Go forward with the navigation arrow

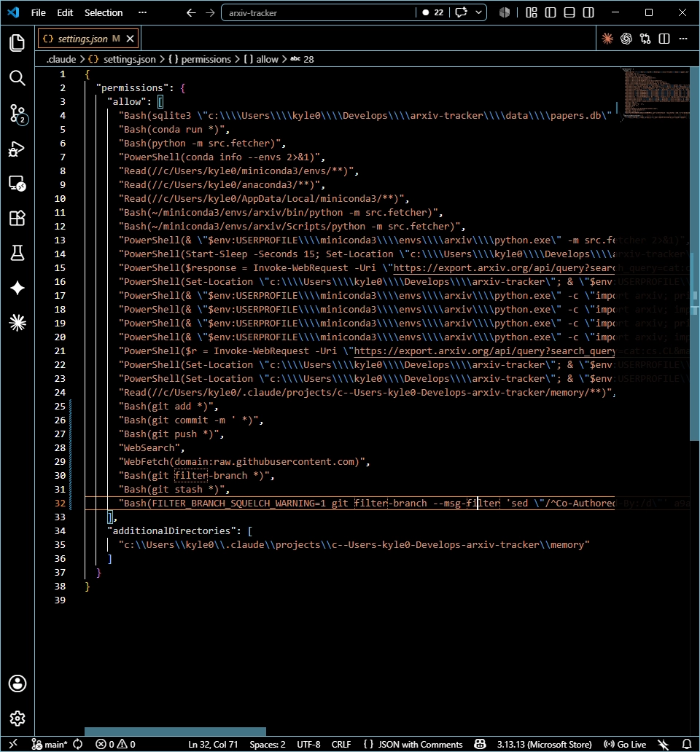[x=210, y=13]
